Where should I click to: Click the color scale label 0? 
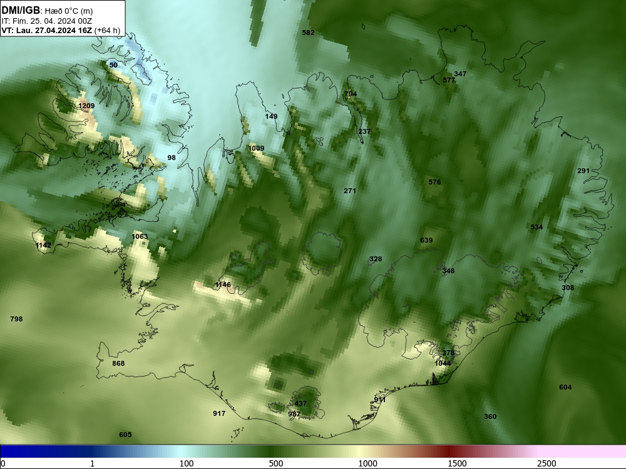coord(3,463)
